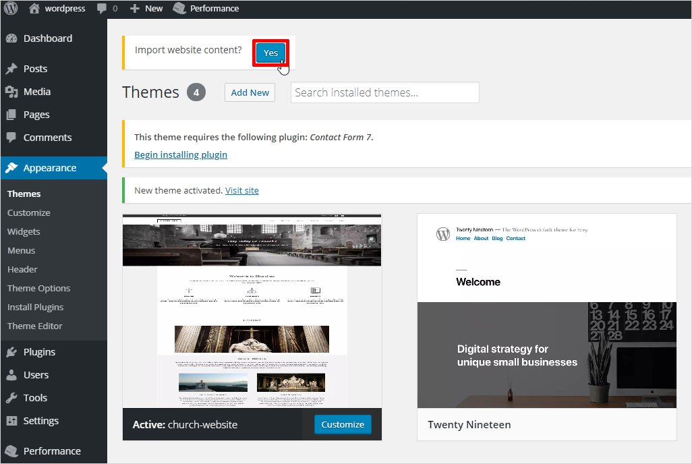Open Widgets submenu item
Viewport: 692px width, 464px height.
24,232
